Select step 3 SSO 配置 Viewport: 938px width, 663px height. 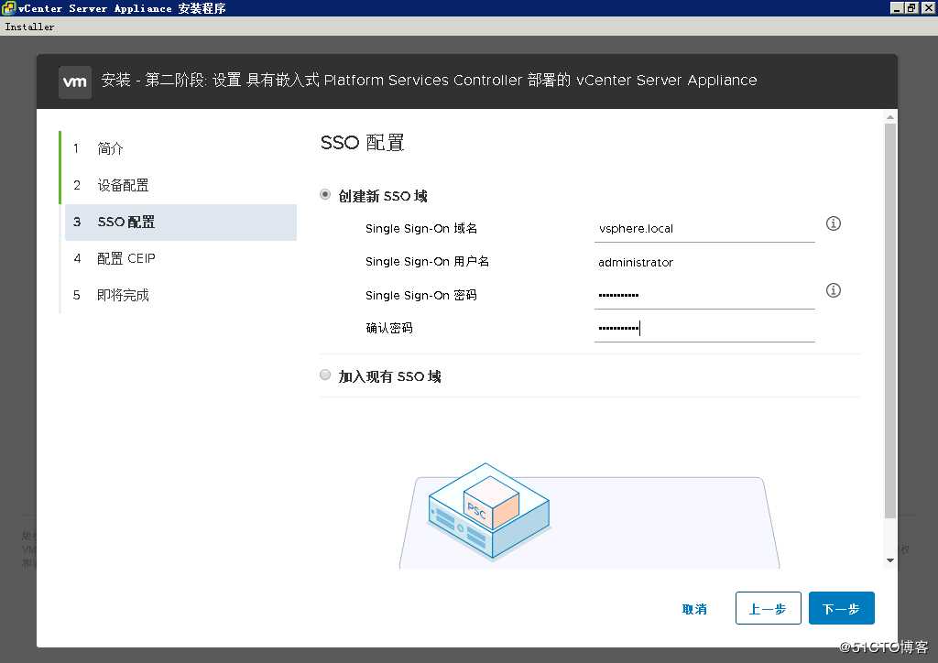click(x=180, y=222)
